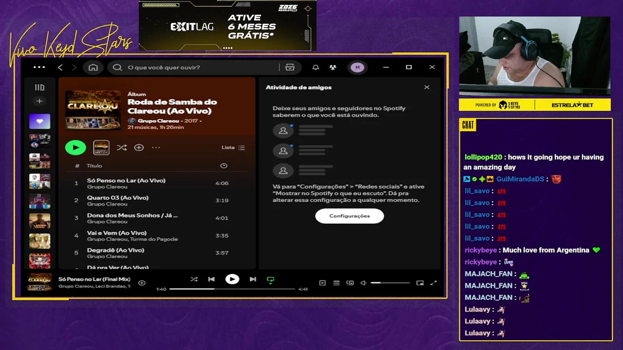
Task: Click chat username 'lollipop420'
Action: (x=483, y=157)
